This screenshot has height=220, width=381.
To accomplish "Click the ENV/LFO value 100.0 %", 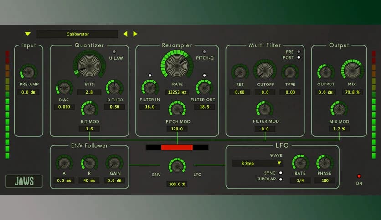I will (177, 184).
